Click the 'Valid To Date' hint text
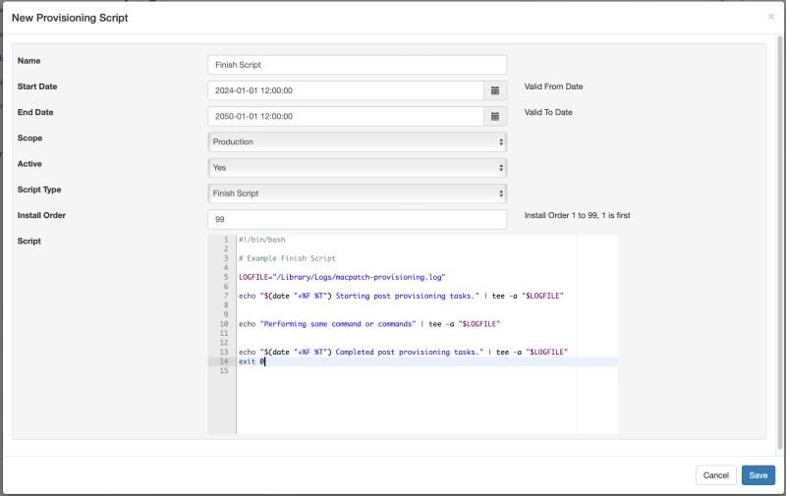 548,112
